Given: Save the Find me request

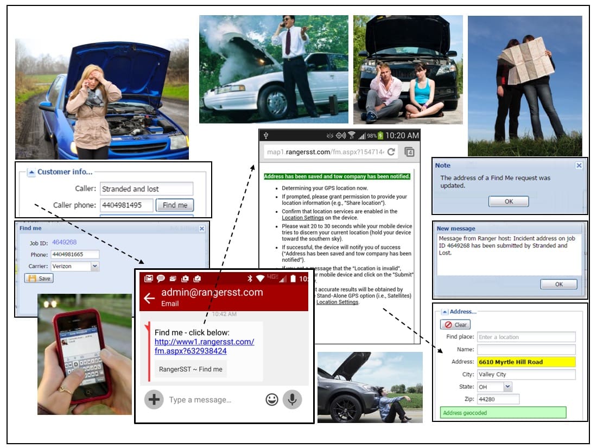Looking at the screenshot, I should (x=39, y=278).
